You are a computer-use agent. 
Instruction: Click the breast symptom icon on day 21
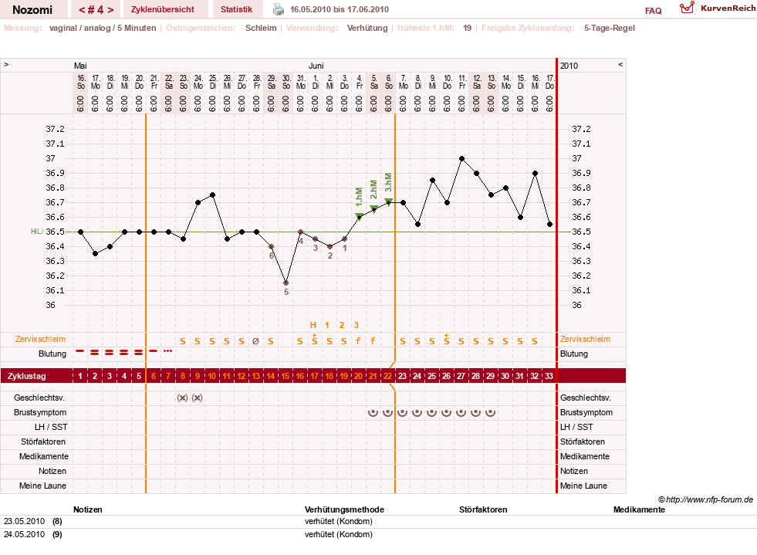coord(373,412)
